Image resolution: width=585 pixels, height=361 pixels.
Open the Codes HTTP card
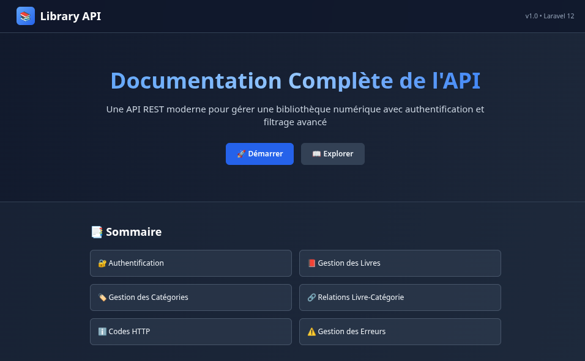click(190, 331)
